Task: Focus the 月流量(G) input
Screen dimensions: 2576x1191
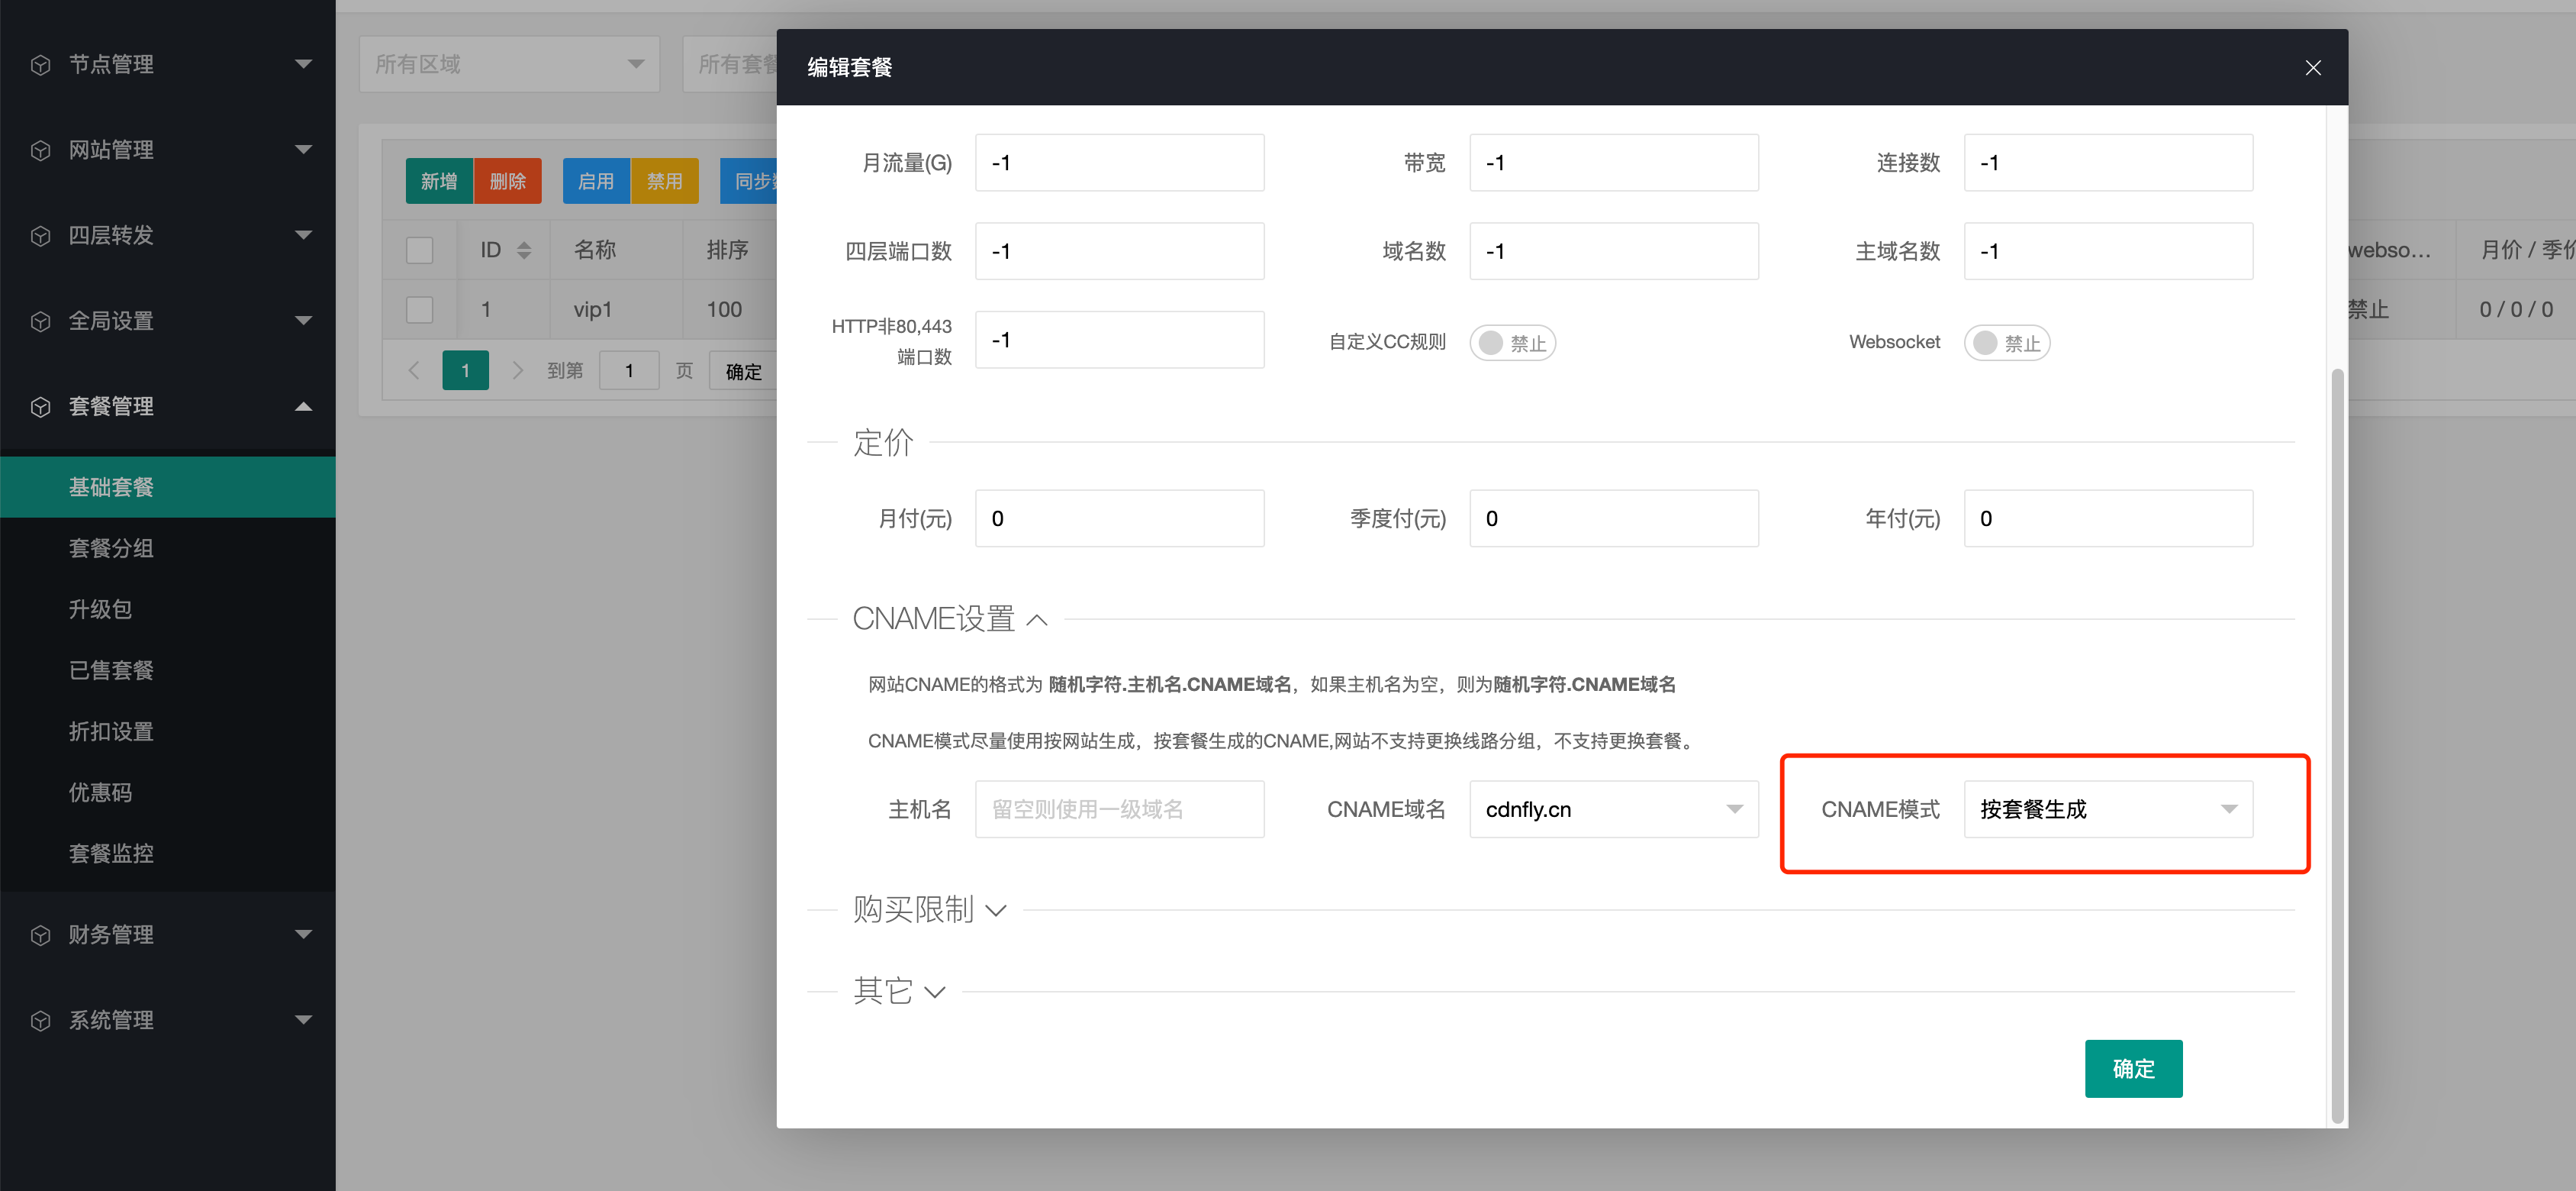Action: pos(1119,162)
